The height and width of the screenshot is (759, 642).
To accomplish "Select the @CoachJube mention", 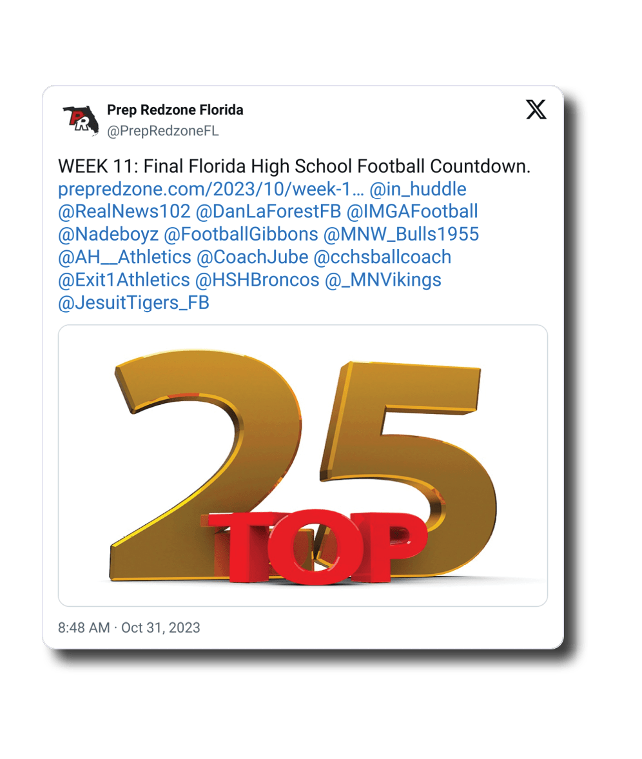I will pos(253,257).
